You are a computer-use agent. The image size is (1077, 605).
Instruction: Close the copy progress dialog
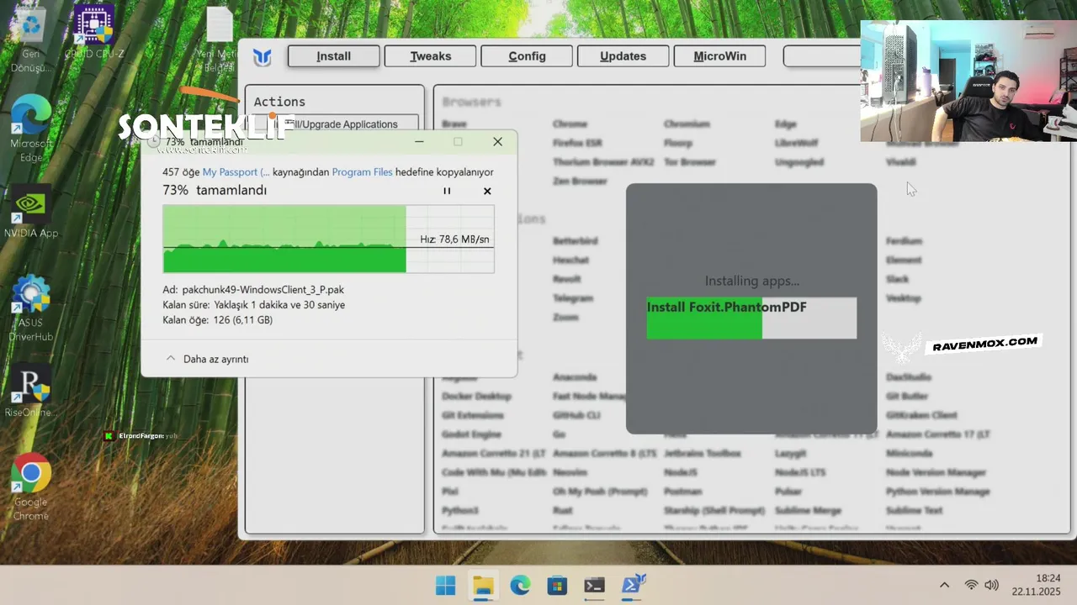pyautogui.click(x=497, y=142)
